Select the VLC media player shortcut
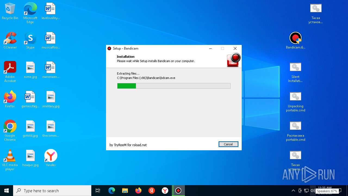 coord(10,160)
